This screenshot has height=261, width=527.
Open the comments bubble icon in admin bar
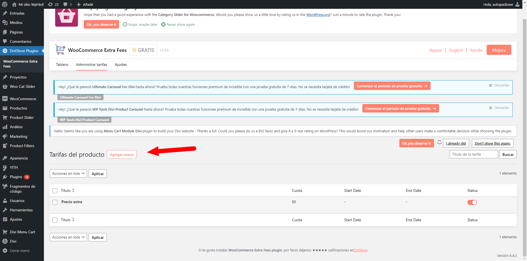65,4
